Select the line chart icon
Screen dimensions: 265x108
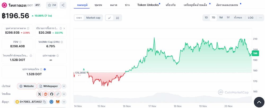tap(109, 18)
